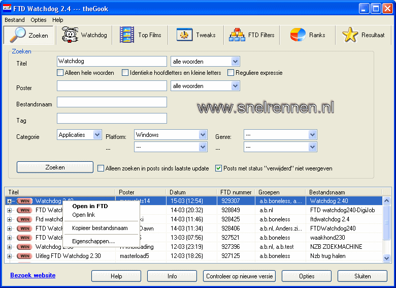Expand the row dated 12-03 (23:19)
396x288 pixels.
pyautogui.click(x=9, y=247)
